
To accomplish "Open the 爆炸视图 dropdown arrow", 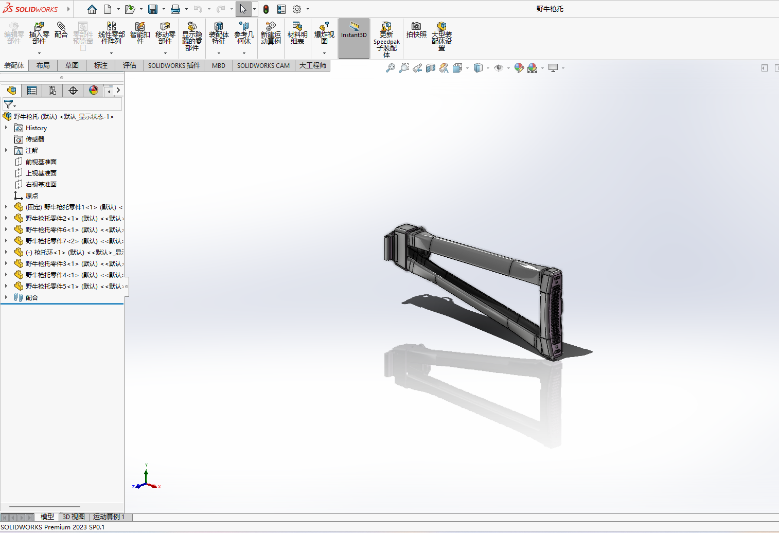I will pyautogui.click(x=324, y=53).
